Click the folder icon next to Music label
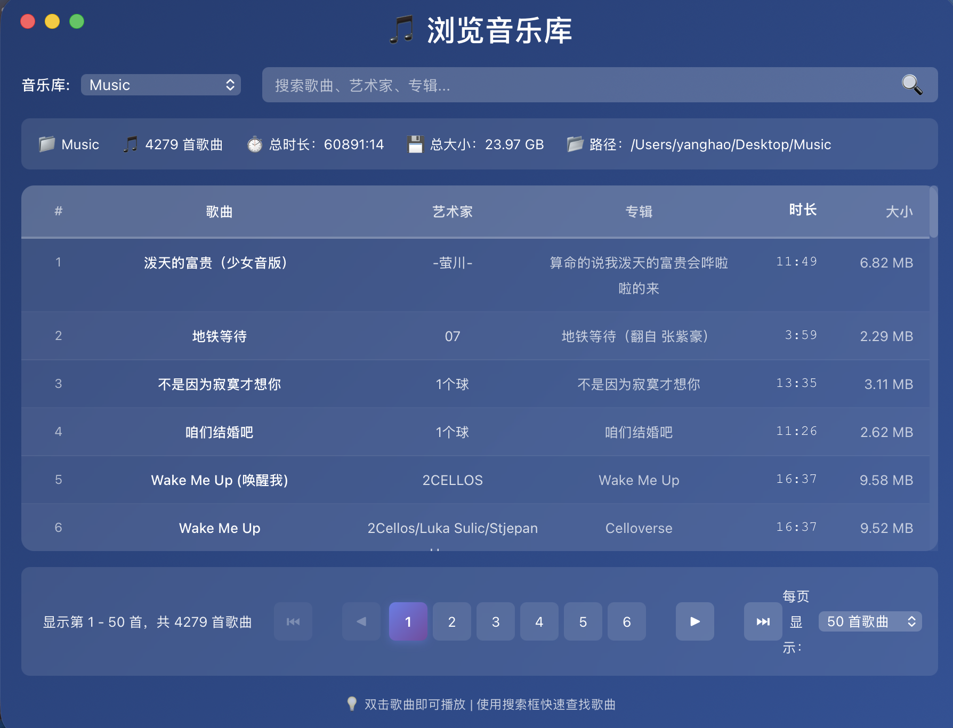The height and width of the screenshot is (728, 953). [47, 144]
